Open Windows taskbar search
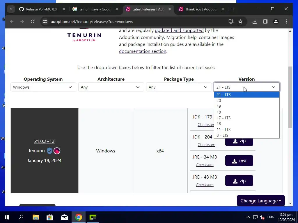Screen dimensions: 298x223 (x=21, y=217)
